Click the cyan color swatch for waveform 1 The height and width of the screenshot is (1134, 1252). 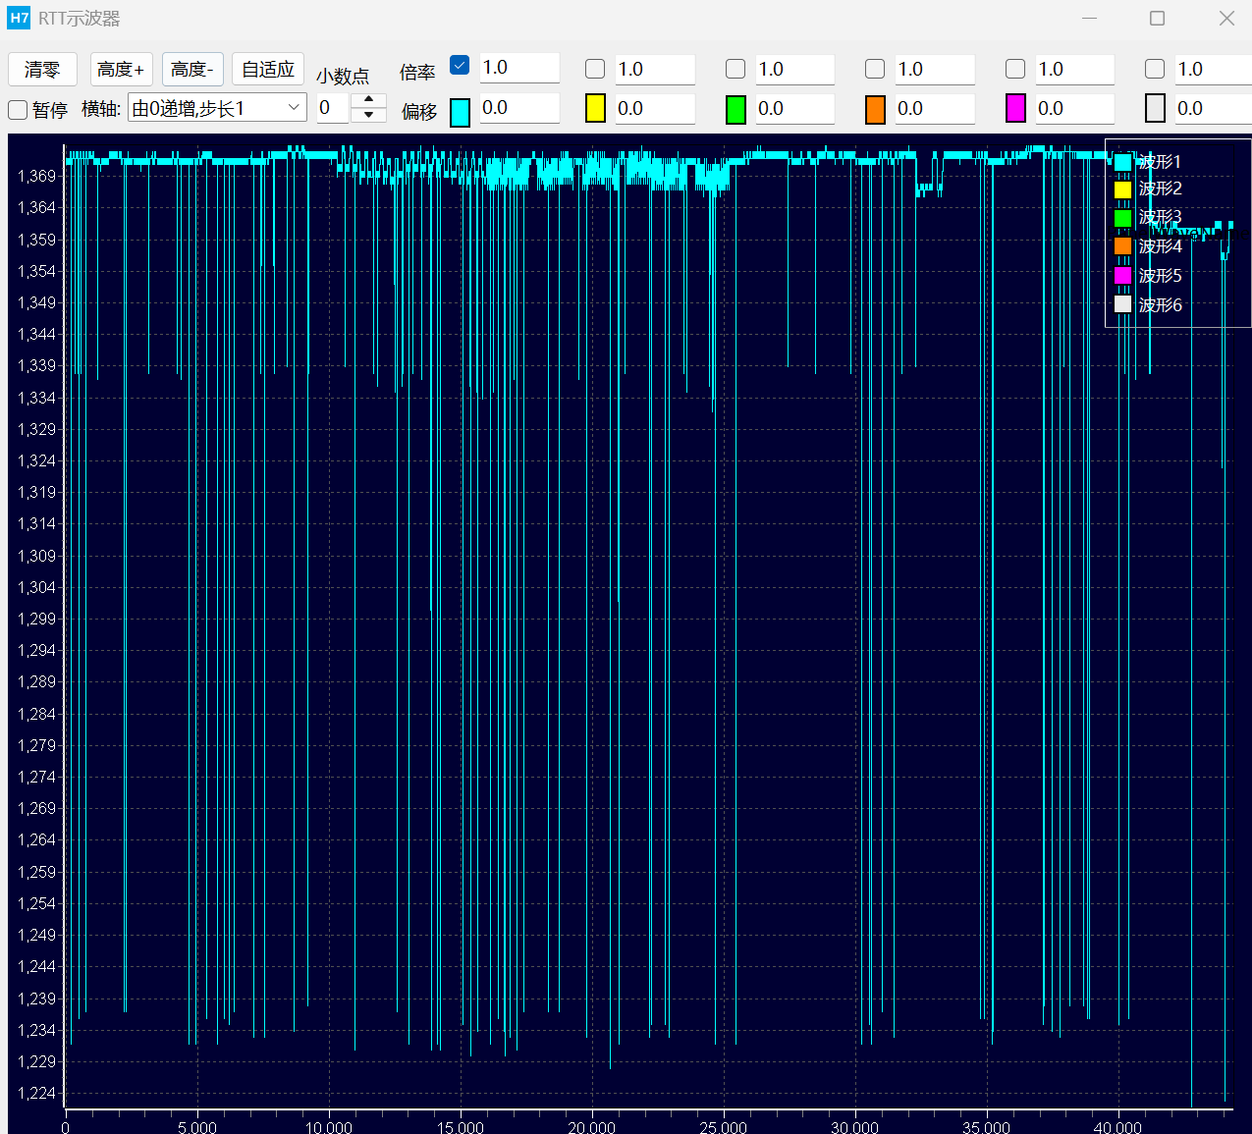(x=460, y=112)
